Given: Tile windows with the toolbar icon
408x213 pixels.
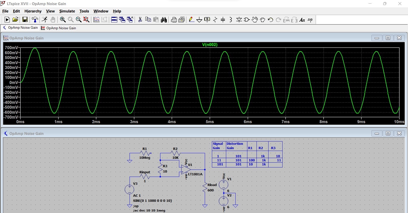Looking at the screenshot, I should 114,20.
